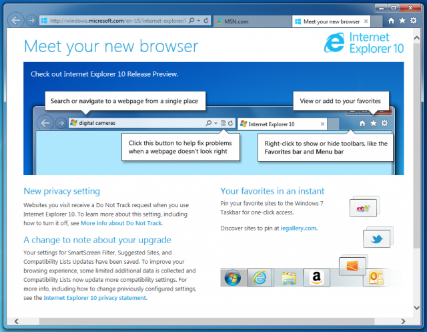Visit the iegallery.com link
427x332 pixels.
298,228
